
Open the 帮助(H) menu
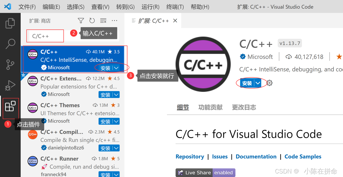coord(200,7)
